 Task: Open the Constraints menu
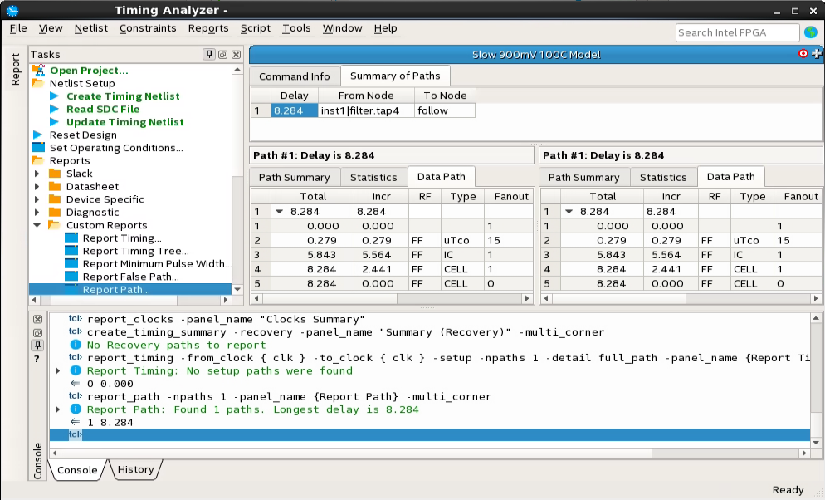(148, 28)
